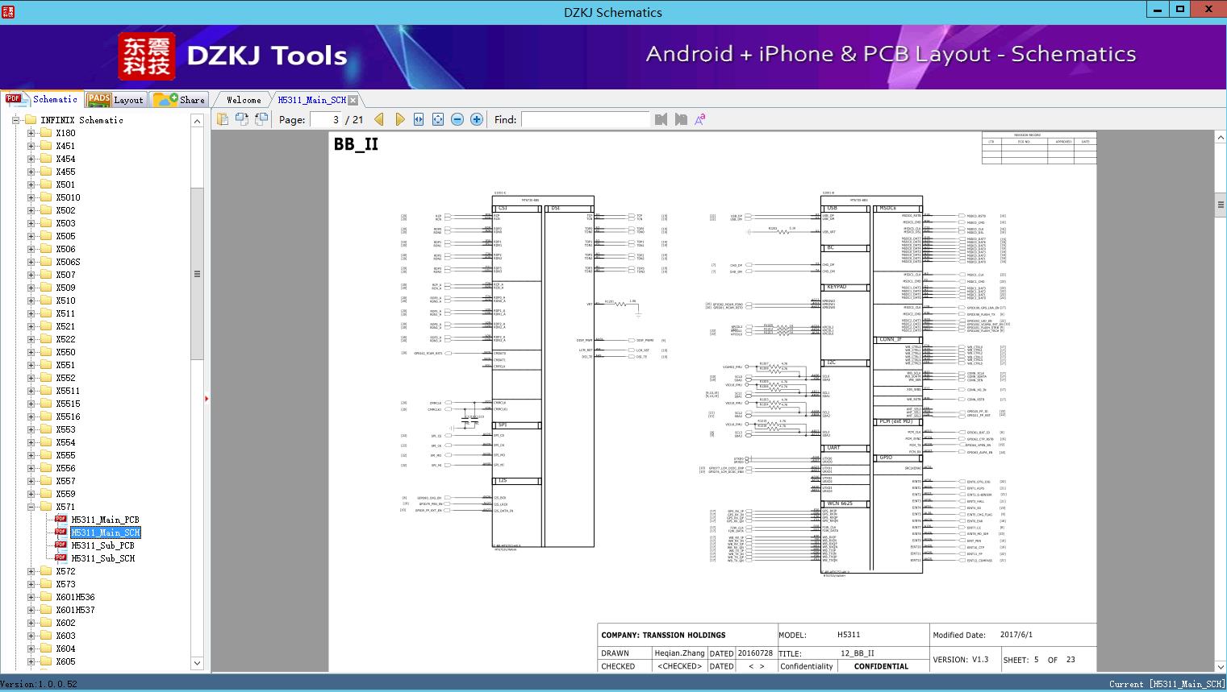Select H5311_Main_SCH in the tree

pos(105,532)
